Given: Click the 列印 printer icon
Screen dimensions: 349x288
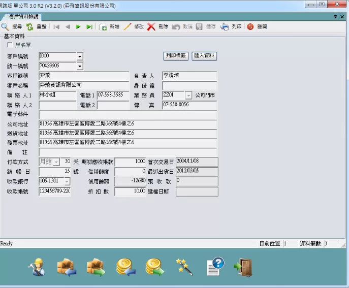Looking at the screenshot, I should pyautogui.click(x=225, y=27).
